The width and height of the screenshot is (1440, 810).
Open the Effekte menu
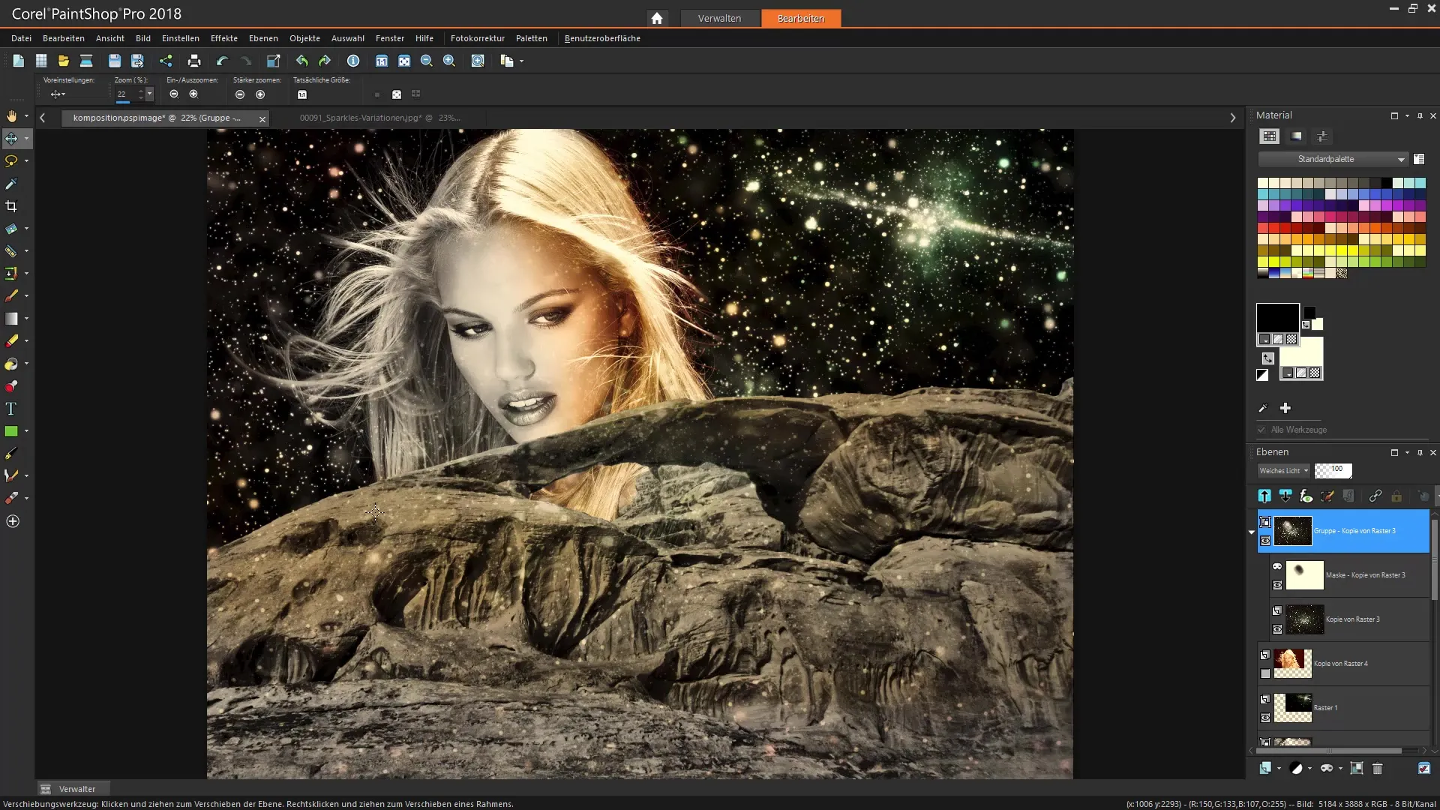point(223,38)
